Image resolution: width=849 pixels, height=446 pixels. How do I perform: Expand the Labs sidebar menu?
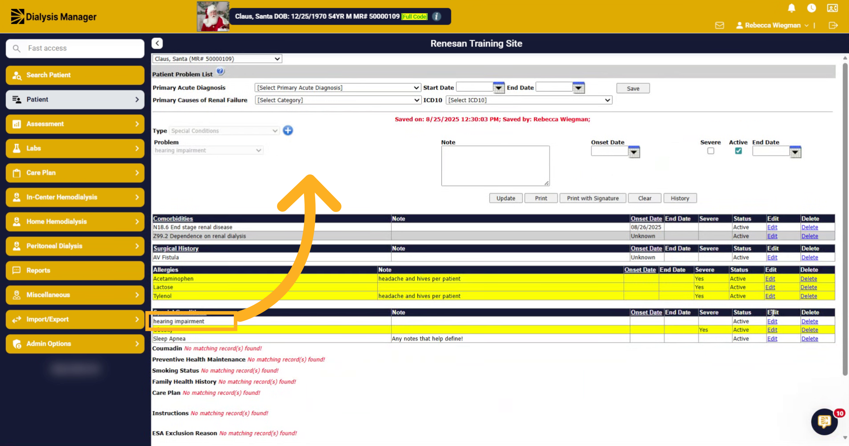click(x=75, y=148)
